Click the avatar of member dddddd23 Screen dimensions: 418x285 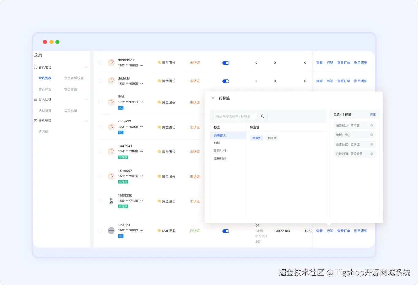[111, 62]
